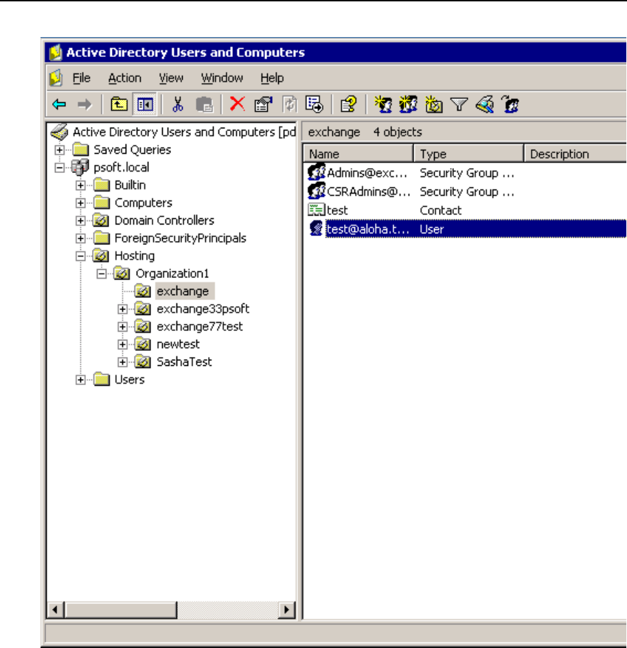Click the title bar application icon
The width and height of the screenshot is (627, 648).
click(56, 52)
